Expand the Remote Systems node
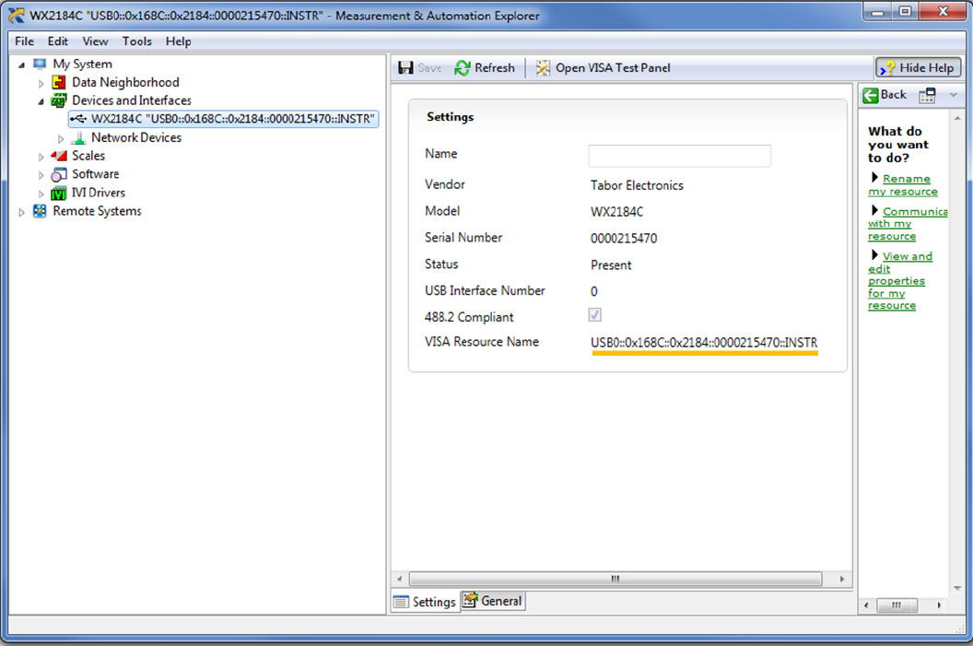 tap(22, 212)
